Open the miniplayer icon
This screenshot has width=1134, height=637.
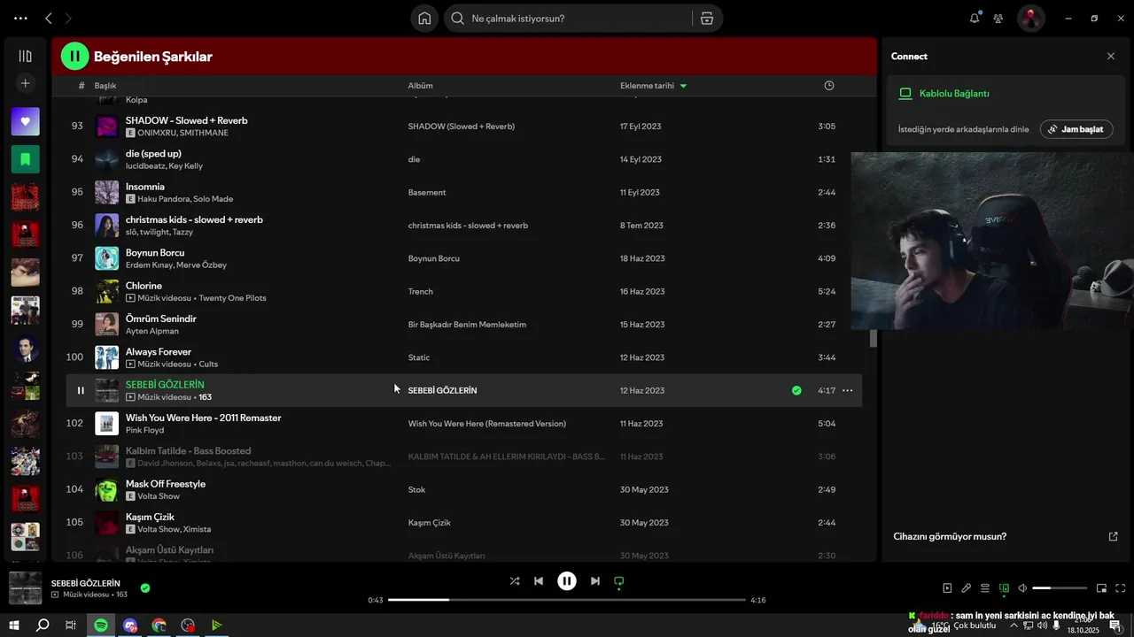coord(1101,588)
